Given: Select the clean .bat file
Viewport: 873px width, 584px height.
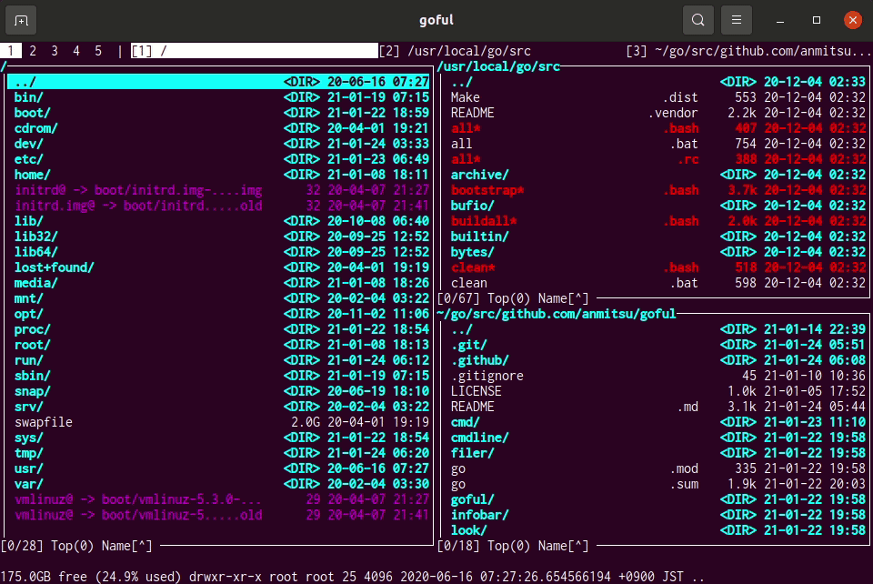Looking at the screenshot, I should (658, 283).
